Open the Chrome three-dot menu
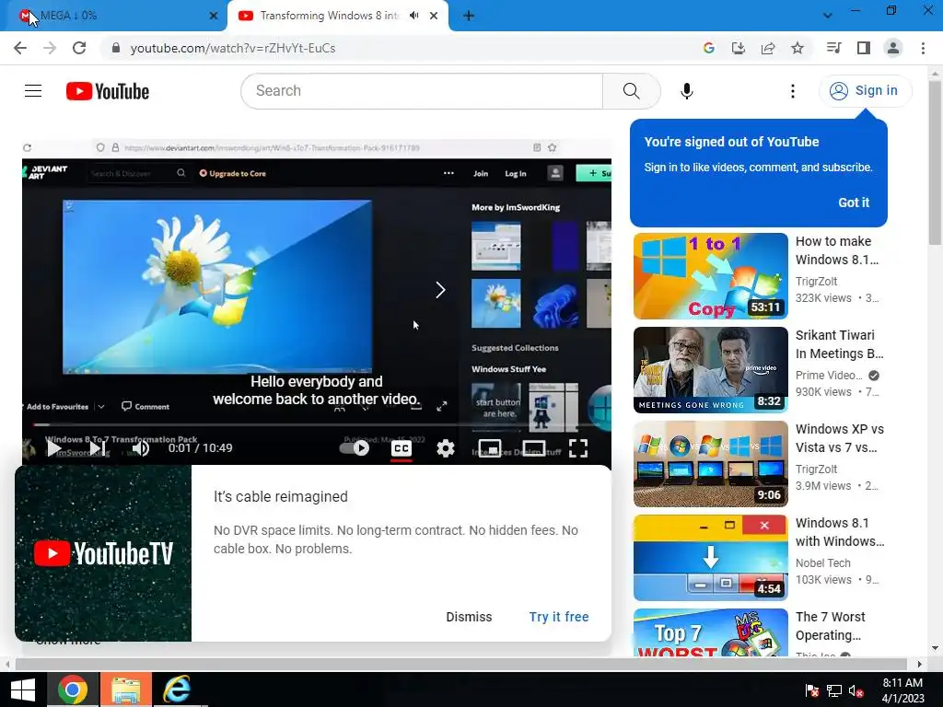Image resolution: width=943 pixels, height=707 pixels. [923, 48]
